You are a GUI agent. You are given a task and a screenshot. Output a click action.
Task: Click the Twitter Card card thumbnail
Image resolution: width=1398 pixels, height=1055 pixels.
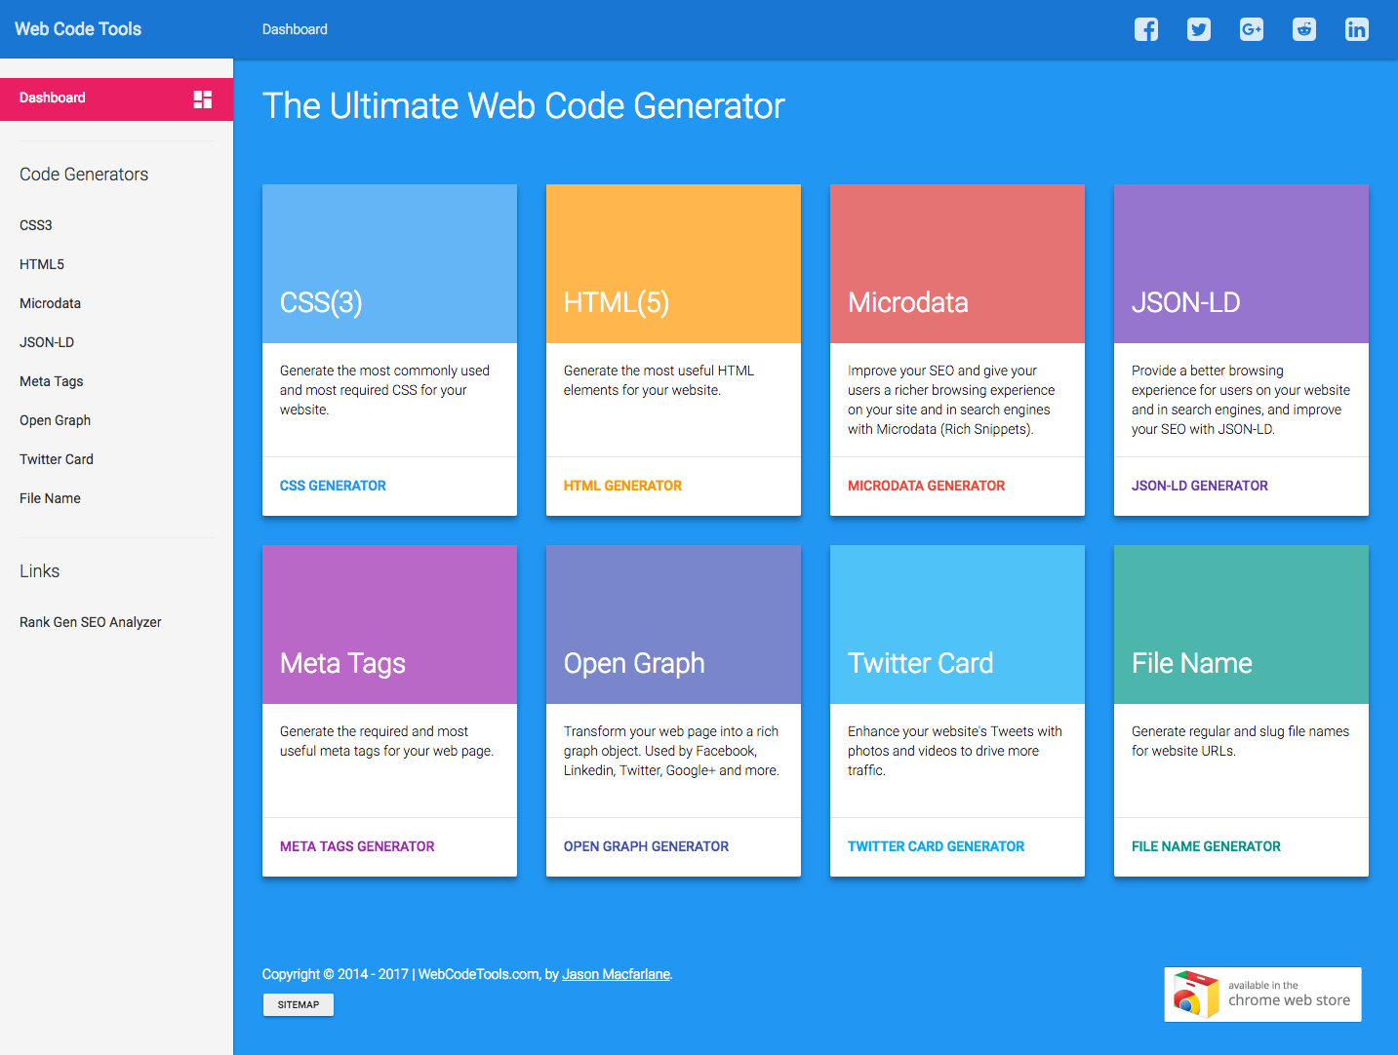[x=956, y=624]
